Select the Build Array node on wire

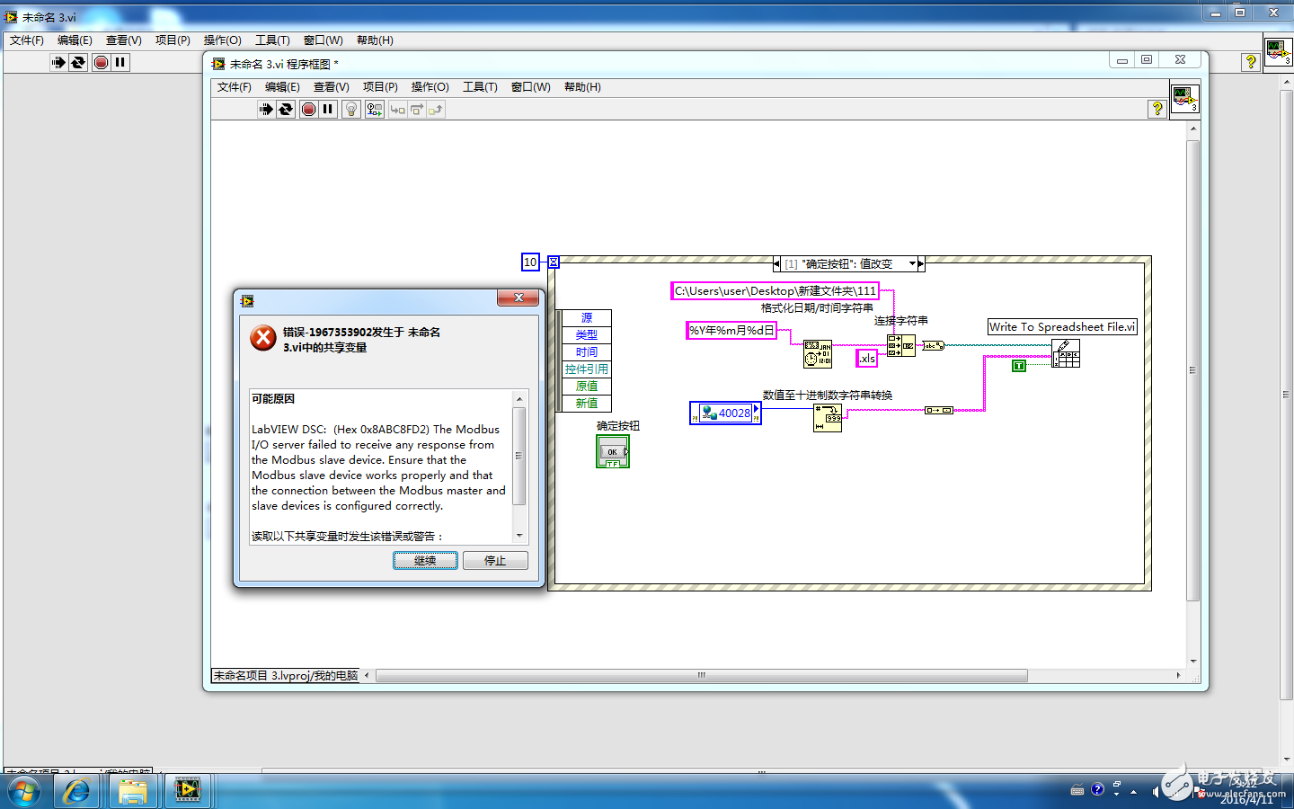pyautogui.click(x=939, y=410)
